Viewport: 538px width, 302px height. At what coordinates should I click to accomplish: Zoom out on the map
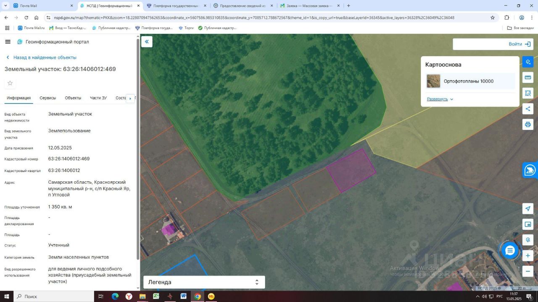click(528, 271)
